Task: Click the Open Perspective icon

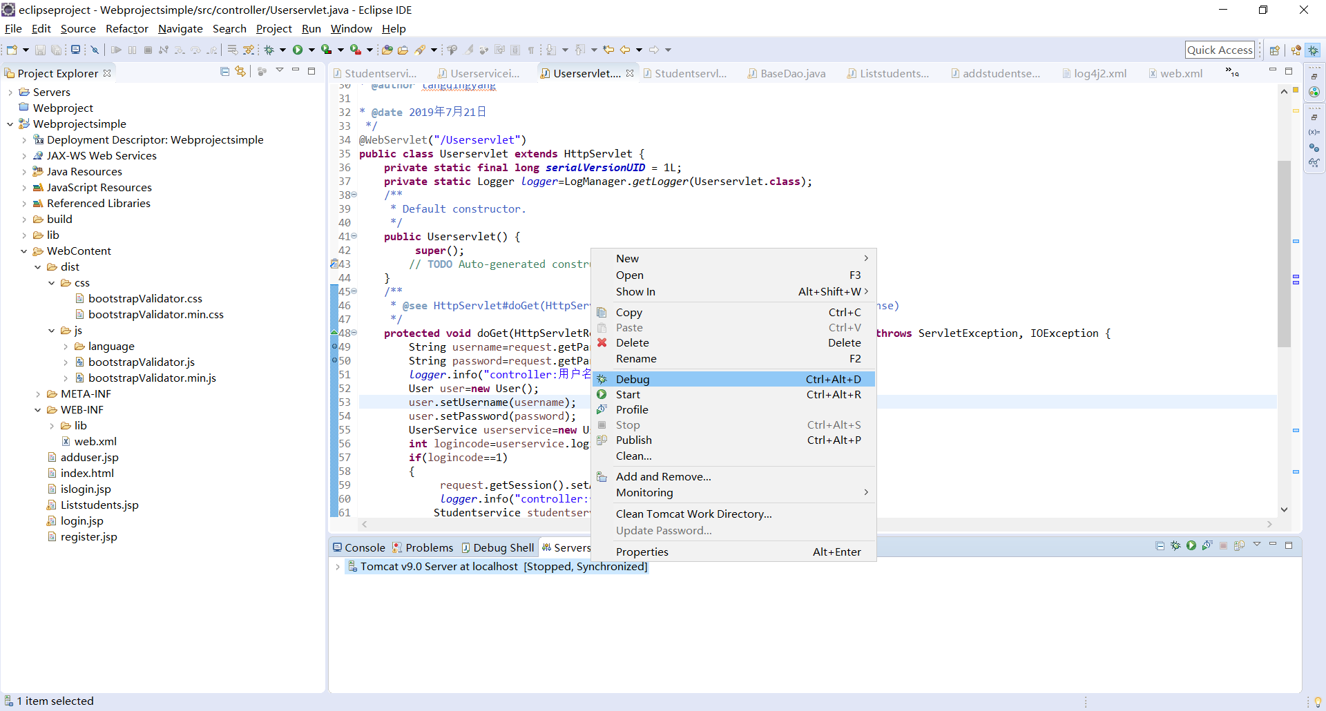Action: 1274,50
